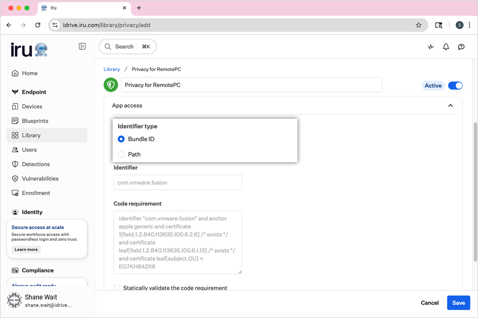This screenshot has width=478, height=318.
Task: Collapse the App access section
Action: click(450, 105)
